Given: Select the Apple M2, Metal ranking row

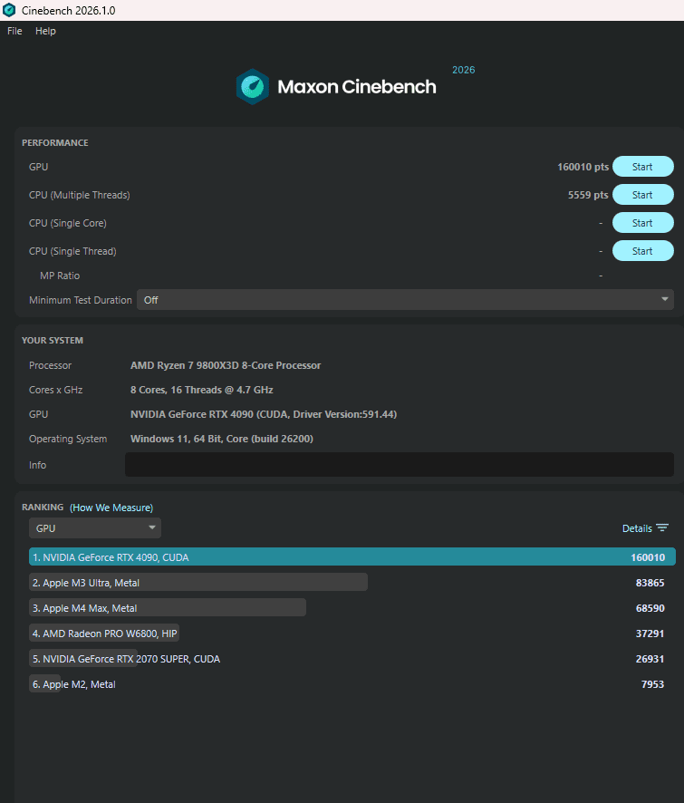Looking at the screenshot, I should pos(352,684).
